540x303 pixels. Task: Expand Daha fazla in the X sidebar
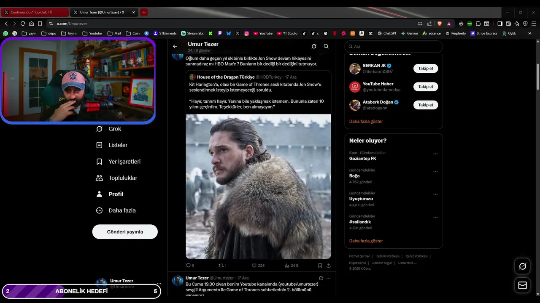116,210
